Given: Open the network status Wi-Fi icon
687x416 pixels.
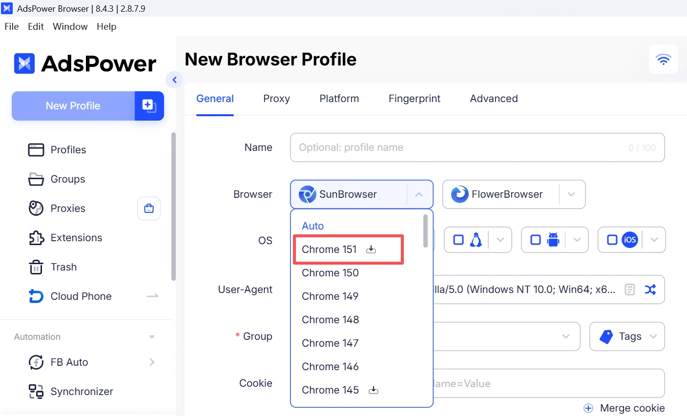Looking at the screenshot, I should [663, 60].
